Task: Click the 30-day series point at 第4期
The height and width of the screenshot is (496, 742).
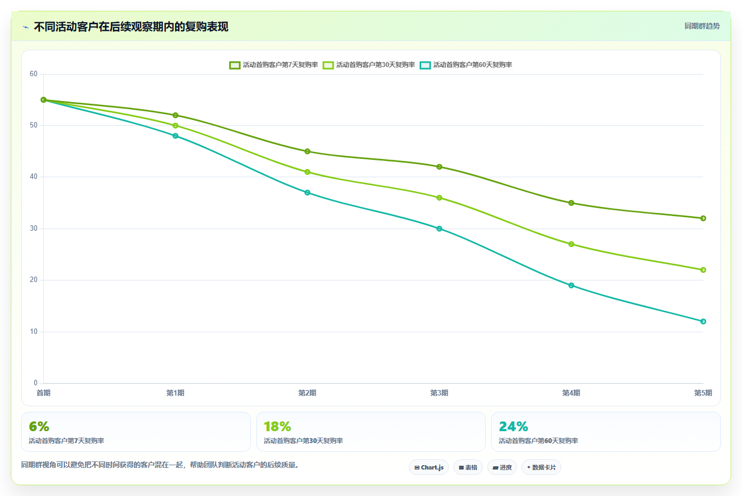Action: click(571, 244)
